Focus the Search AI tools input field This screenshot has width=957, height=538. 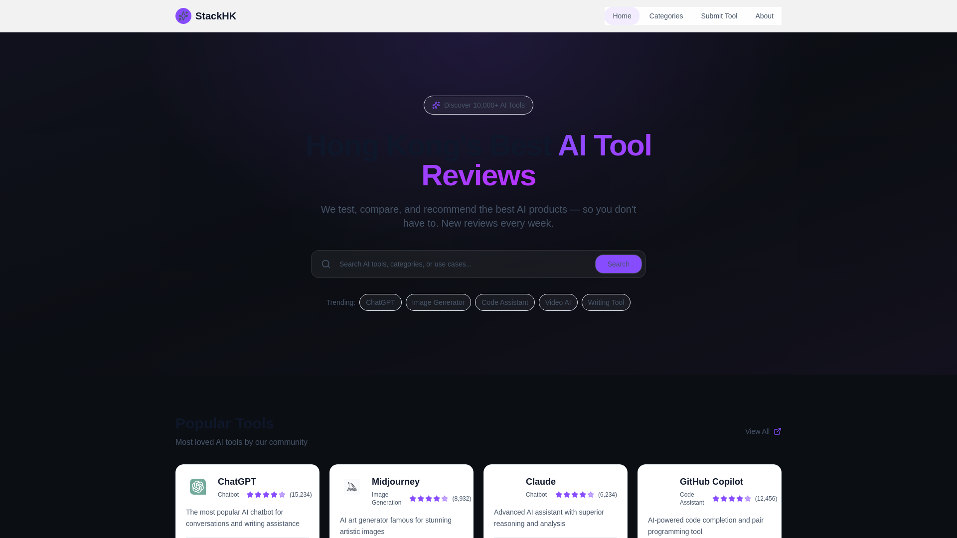point(464,264)
